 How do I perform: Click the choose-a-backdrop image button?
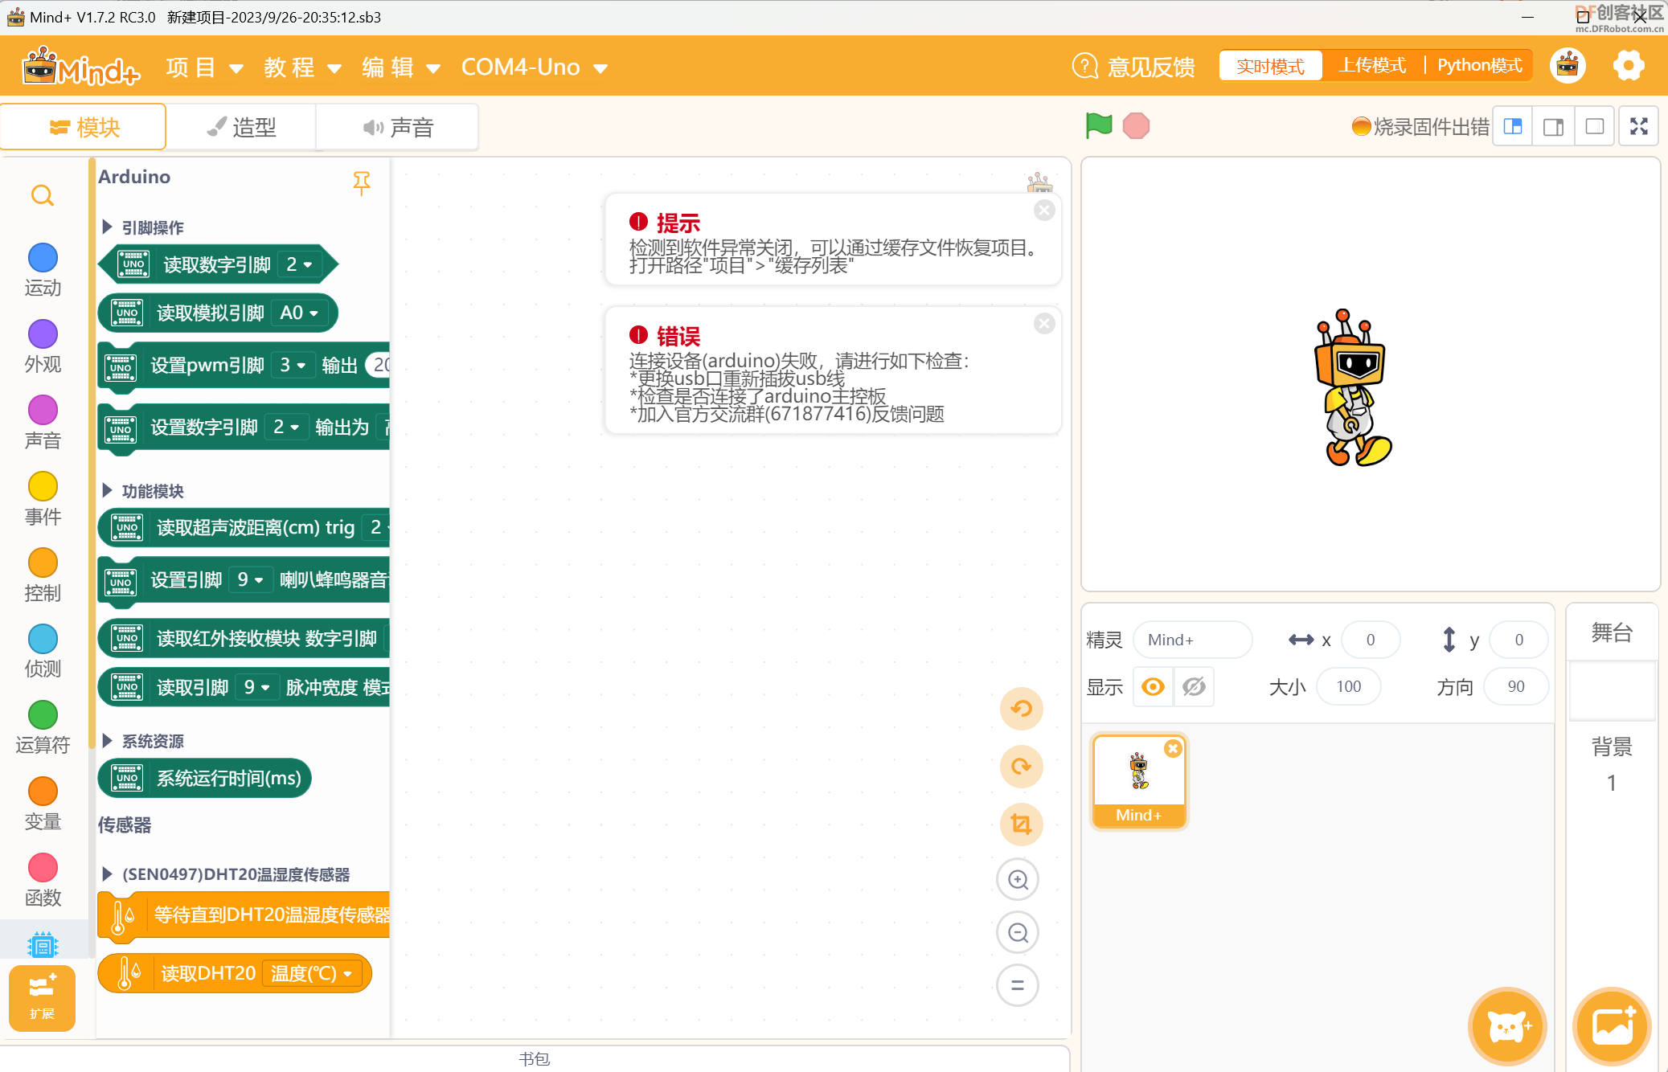click(1613, 1026)
